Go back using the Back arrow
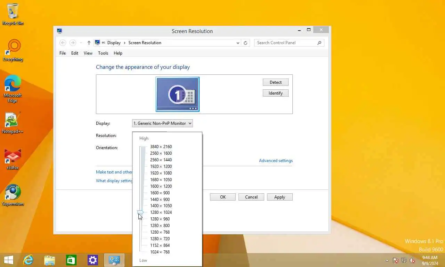Image resolution: width=445 pixels, height=267 pixels. point(63,43)
